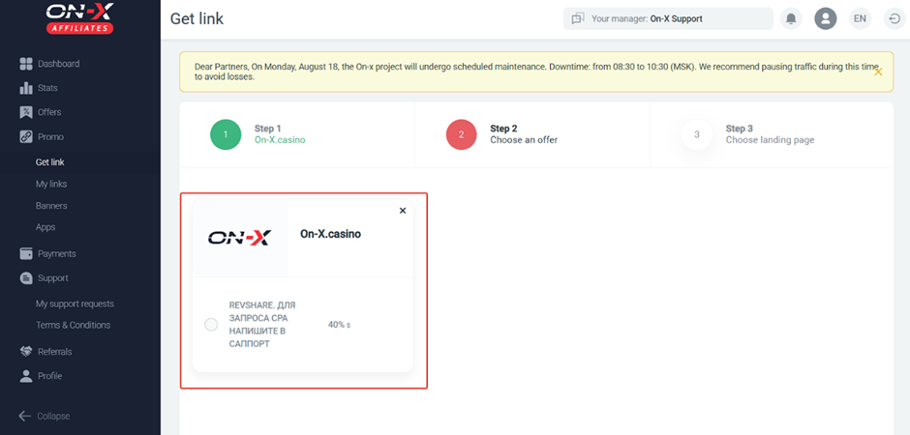Click the Payments wallet icon
Viewport: 910px width, 435px height.
26,253
